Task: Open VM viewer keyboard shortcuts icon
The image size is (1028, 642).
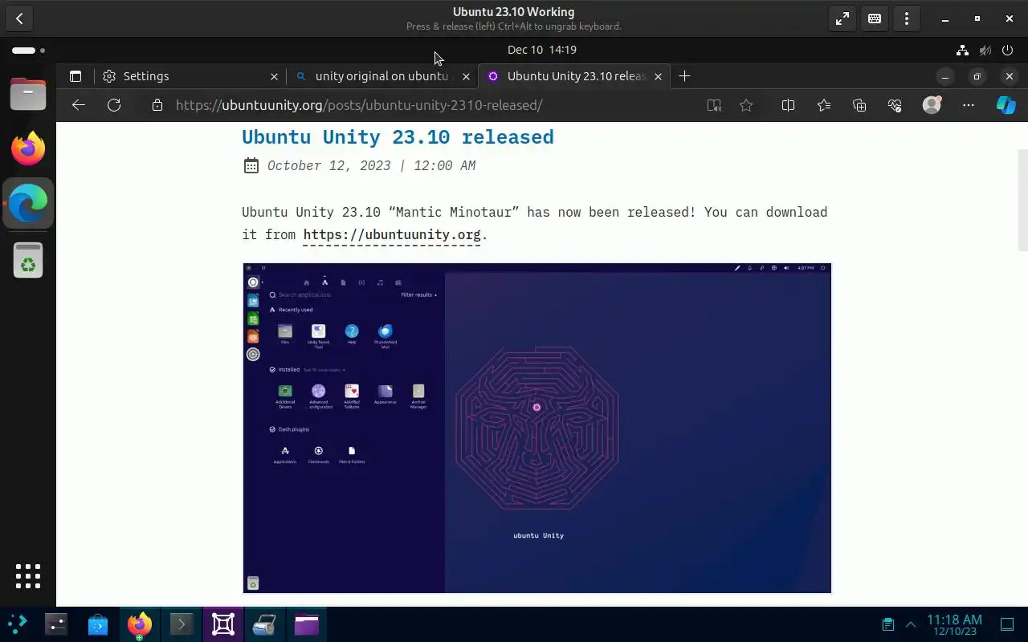Action: (x=875, y=18)
